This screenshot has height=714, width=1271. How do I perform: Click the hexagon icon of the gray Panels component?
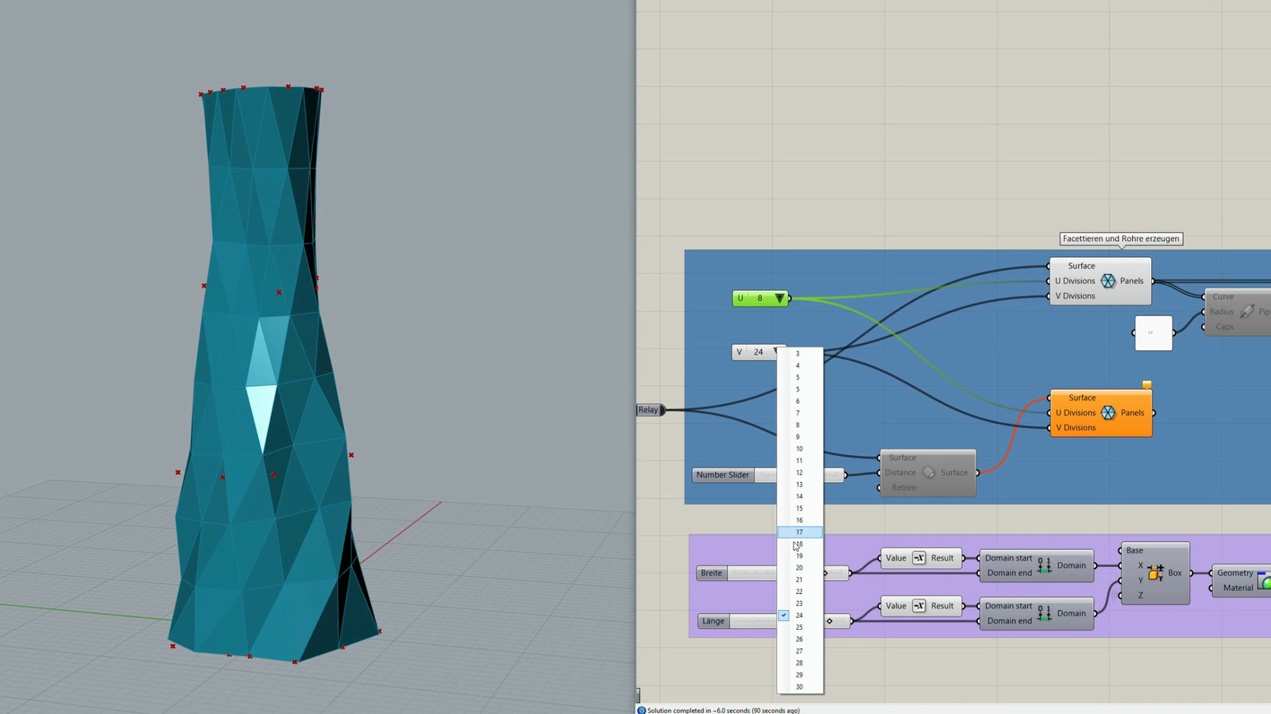click(x=1107, y=281)
